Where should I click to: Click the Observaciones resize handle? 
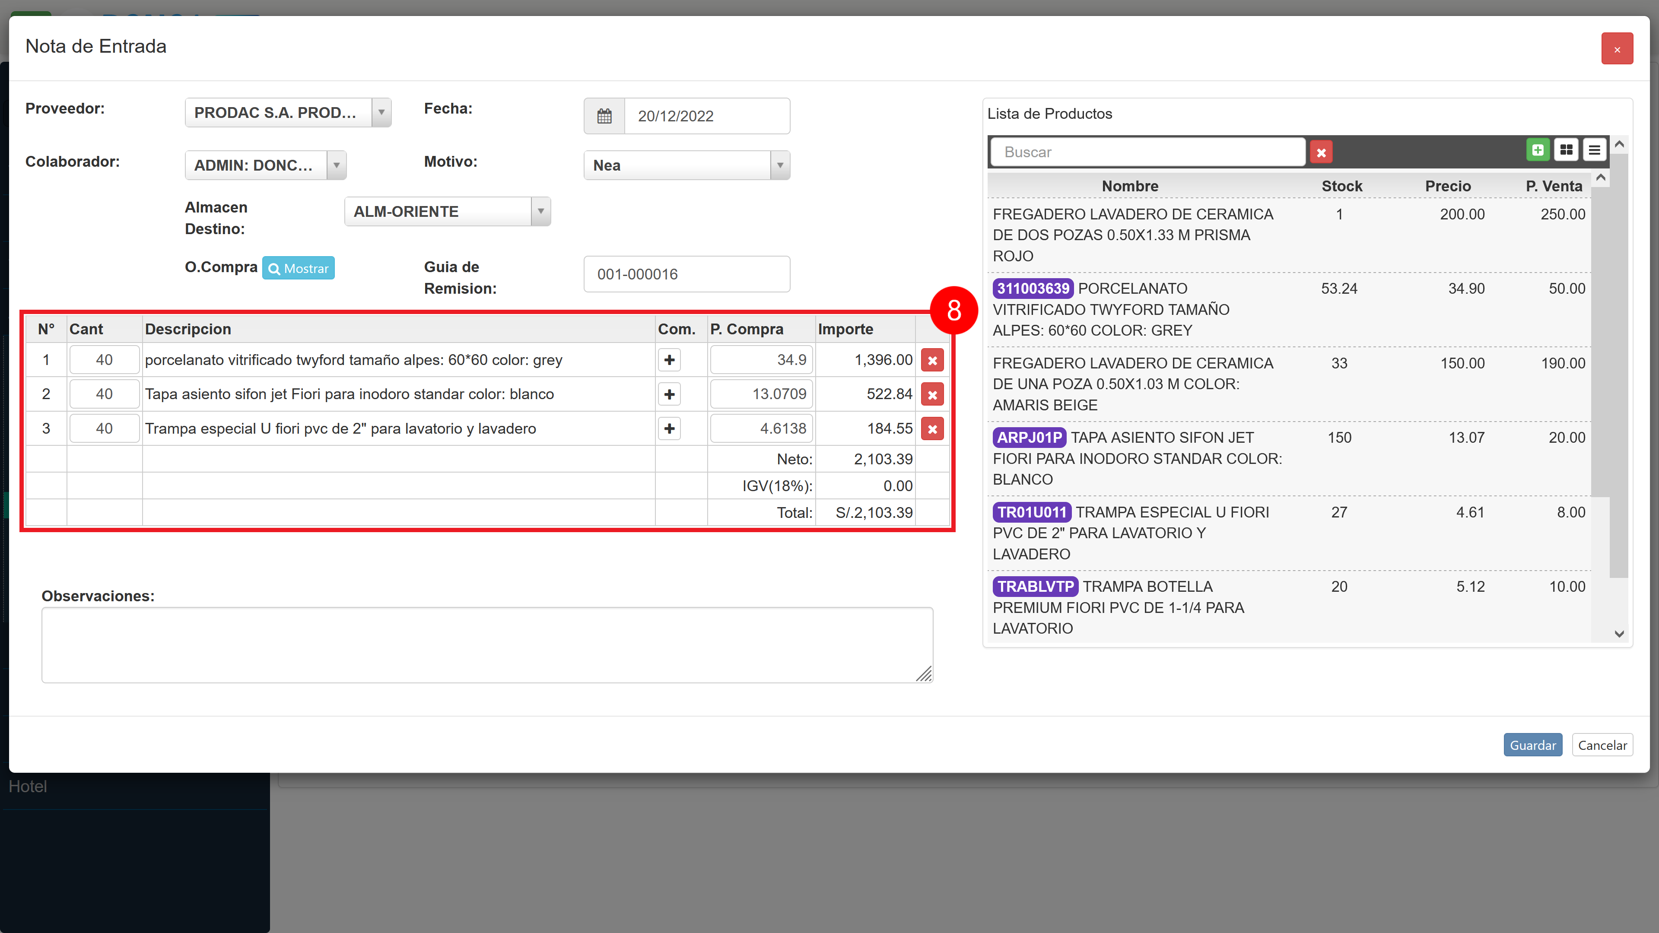pos(924,674)
